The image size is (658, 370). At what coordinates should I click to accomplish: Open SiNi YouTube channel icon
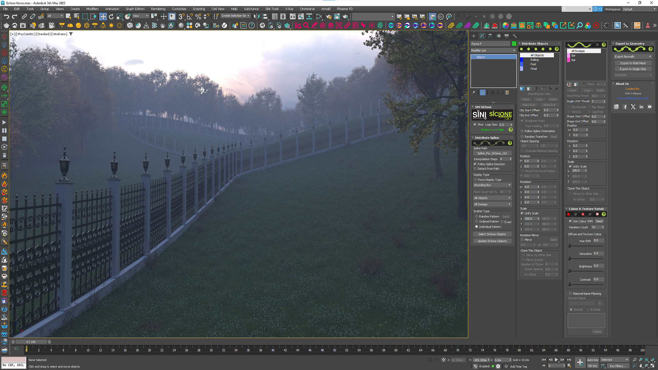coord(649,107)
